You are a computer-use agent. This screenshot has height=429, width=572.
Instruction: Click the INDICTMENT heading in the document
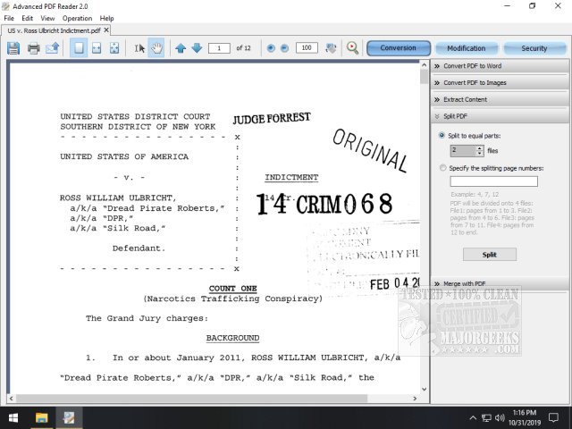(291, 177)
